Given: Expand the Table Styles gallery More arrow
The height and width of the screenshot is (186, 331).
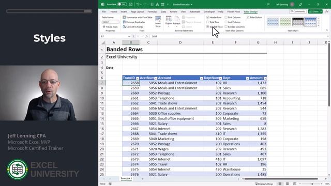Looking at the screenshot, I should tap(319, 26).
